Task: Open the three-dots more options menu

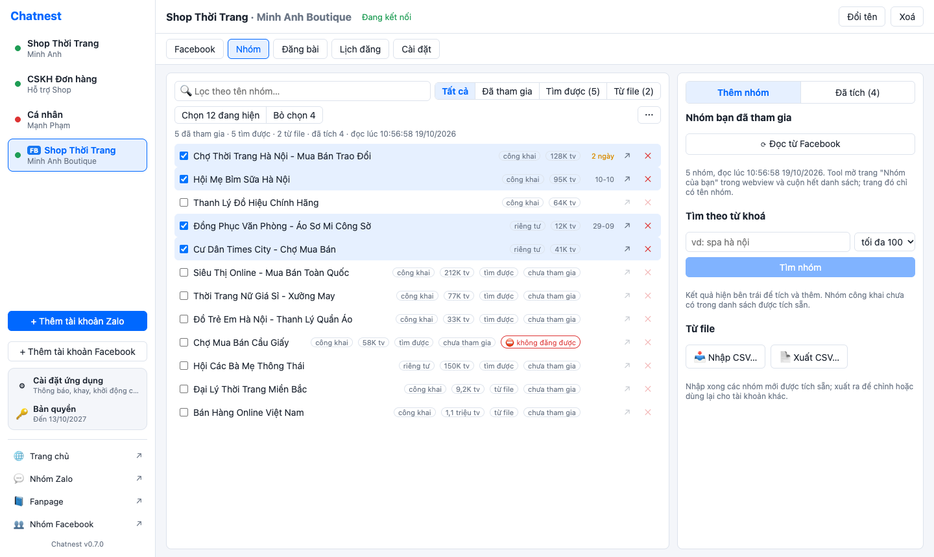Action: 649,115
